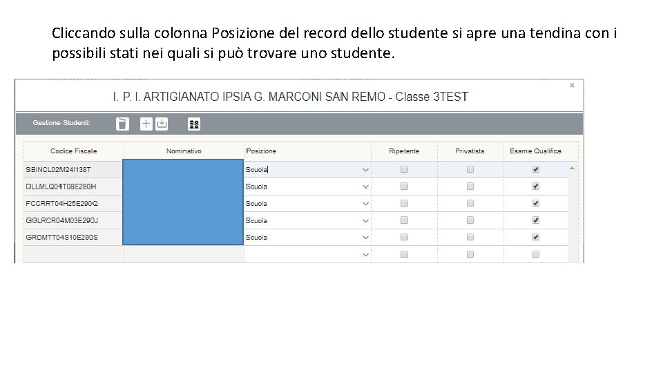Click the scroll up arrow of the table

pyautogui.click(x=572, y=168)
